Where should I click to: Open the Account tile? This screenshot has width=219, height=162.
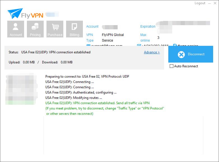point(16,29)
